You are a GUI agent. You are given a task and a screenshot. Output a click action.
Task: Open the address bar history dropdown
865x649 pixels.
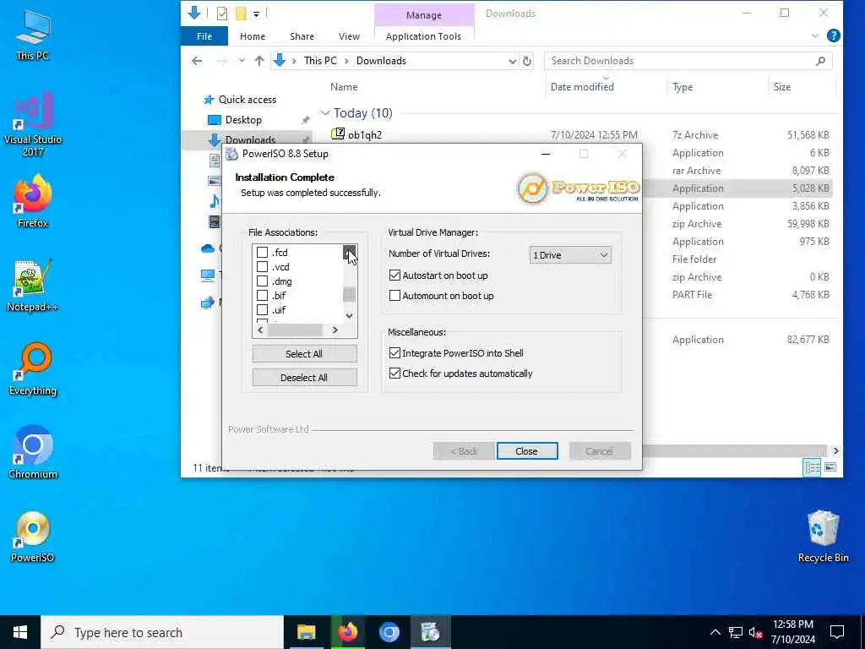(512, 61)
